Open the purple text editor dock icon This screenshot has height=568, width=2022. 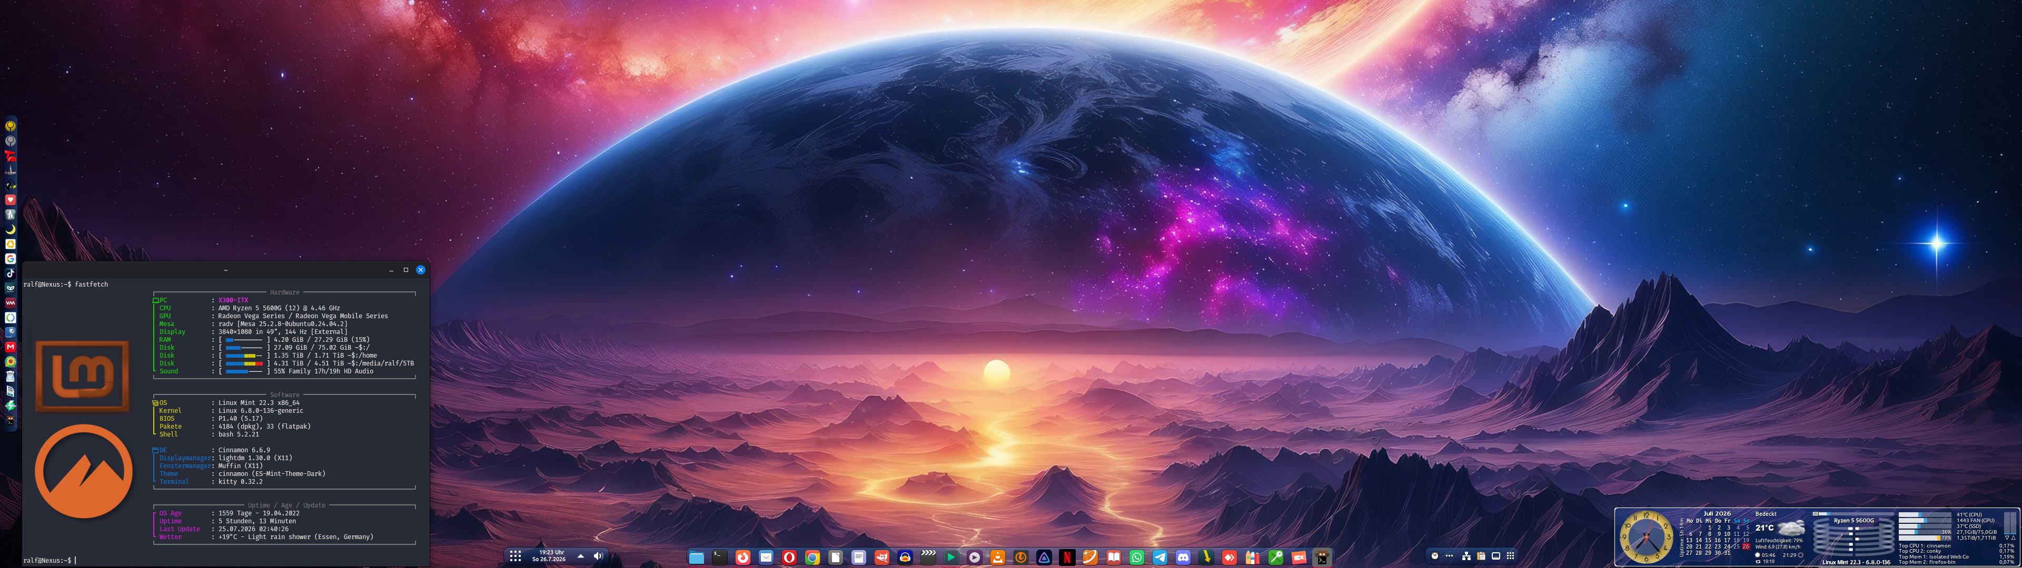859,557
